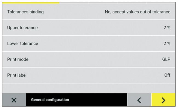Image resolution: width=178 pixels, height=109 pixels.
Task: Change Tolerances binding value 'No, accept values'
Action: coord(137,12)
